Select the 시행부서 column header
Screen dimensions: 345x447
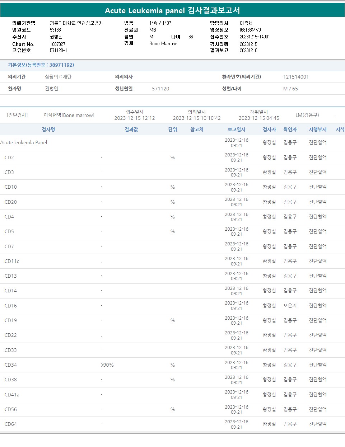point(318,130)
